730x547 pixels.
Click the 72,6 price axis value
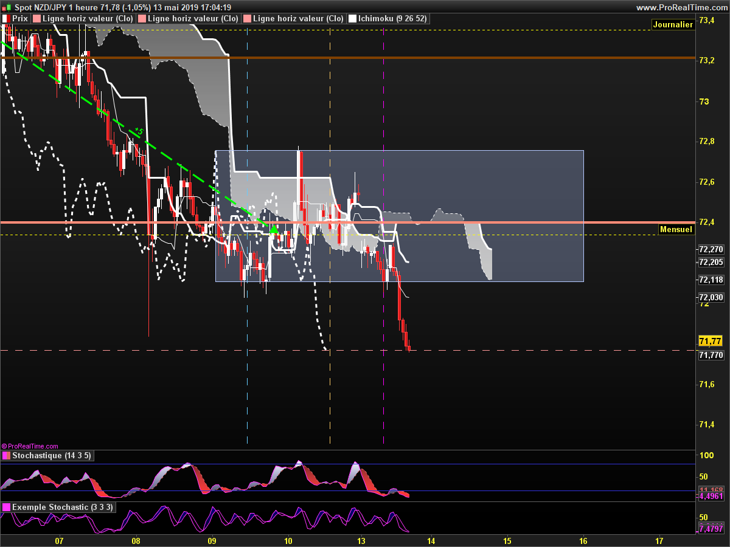(707, 182)
